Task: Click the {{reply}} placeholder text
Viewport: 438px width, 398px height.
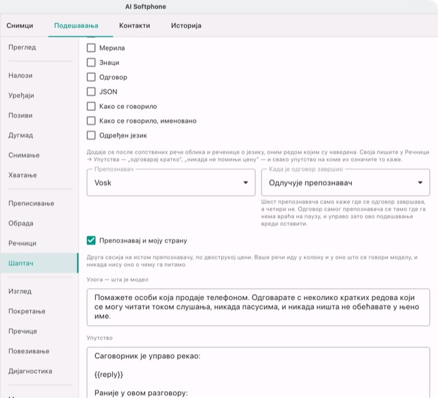Action: pyautogui.click(x=109, y=375)
